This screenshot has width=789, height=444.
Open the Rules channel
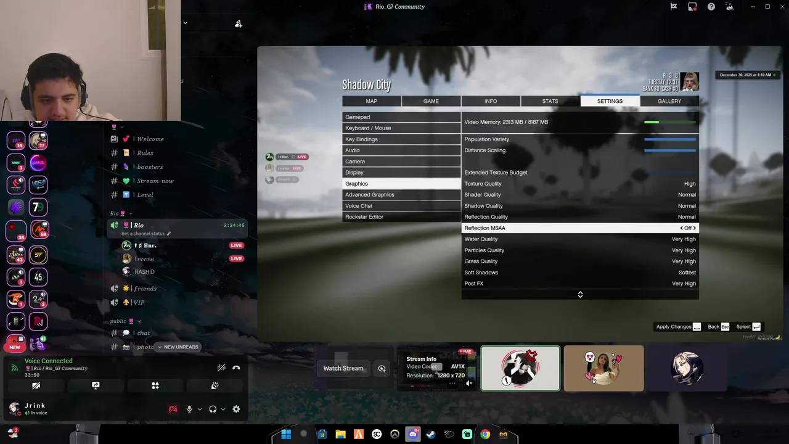[145, 153]
